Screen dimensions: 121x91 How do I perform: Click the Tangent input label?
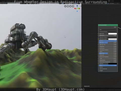101,71
